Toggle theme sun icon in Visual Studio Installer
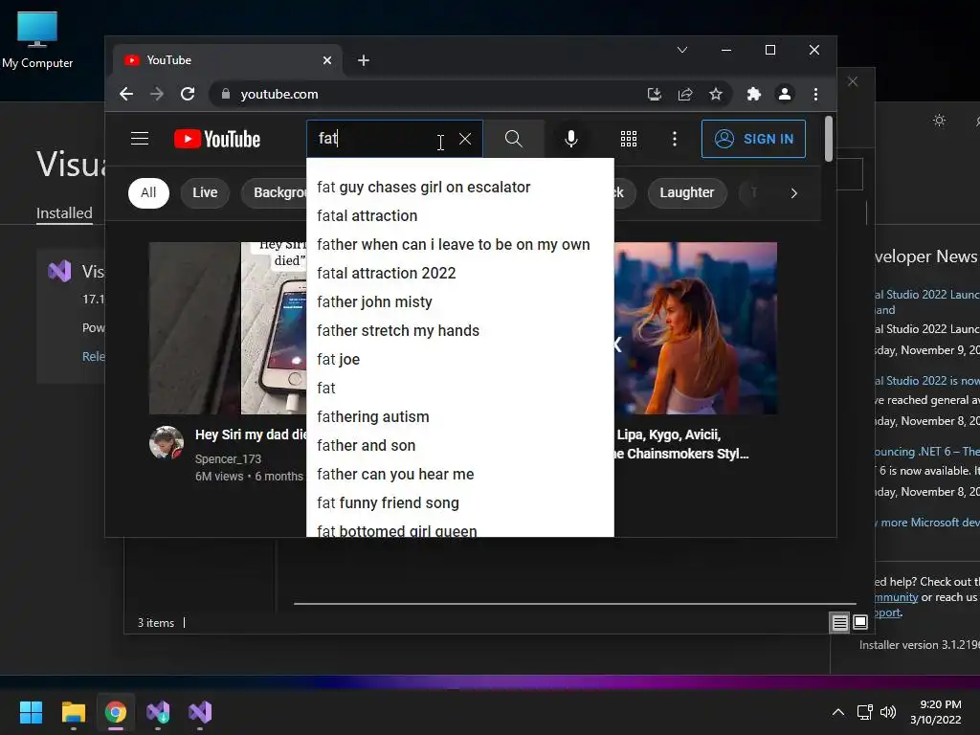 point(939,120)
